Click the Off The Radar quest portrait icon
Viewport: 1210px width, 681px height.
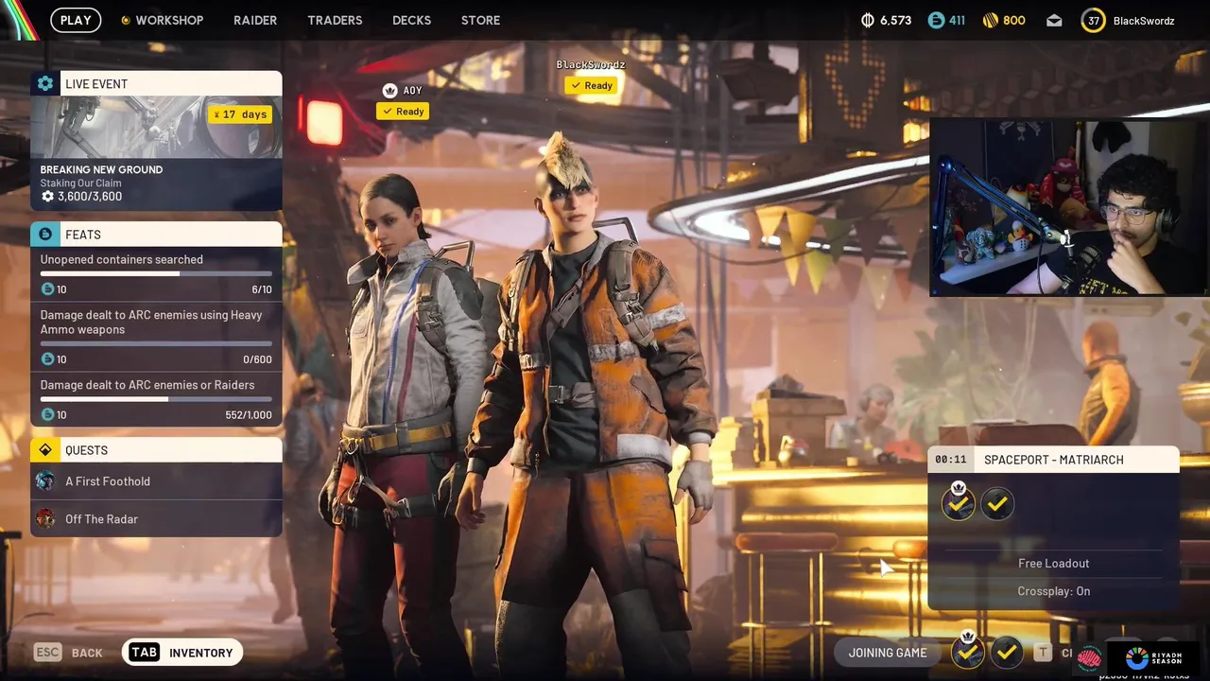pos(45,518)
